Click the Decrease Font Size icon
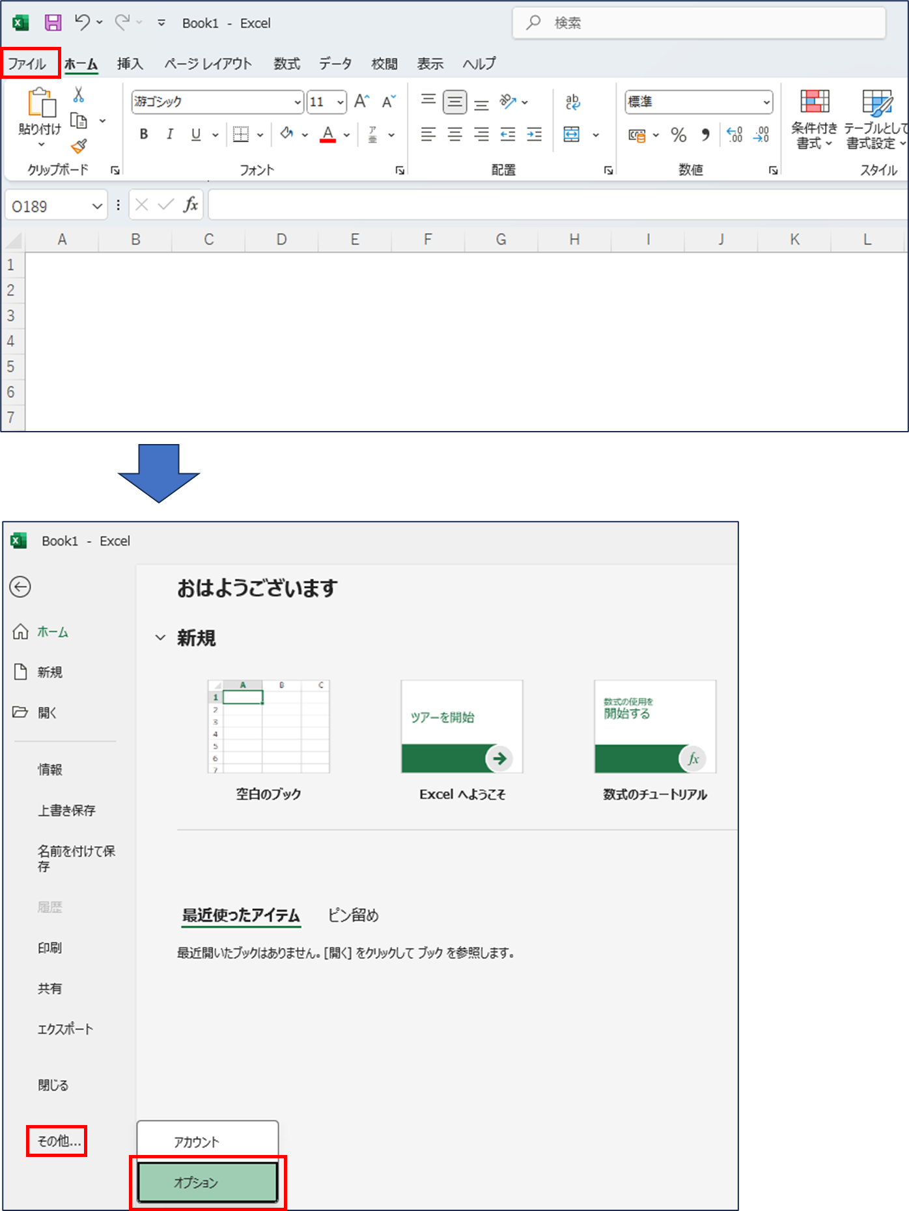The height and width of the screenshot is (1211, 909). (389, 102)
